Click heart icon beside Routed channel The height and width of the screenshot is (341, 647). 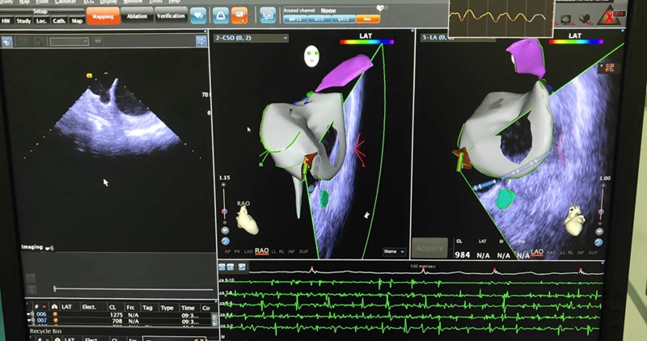pyautogui.click(x=380, y=8)
